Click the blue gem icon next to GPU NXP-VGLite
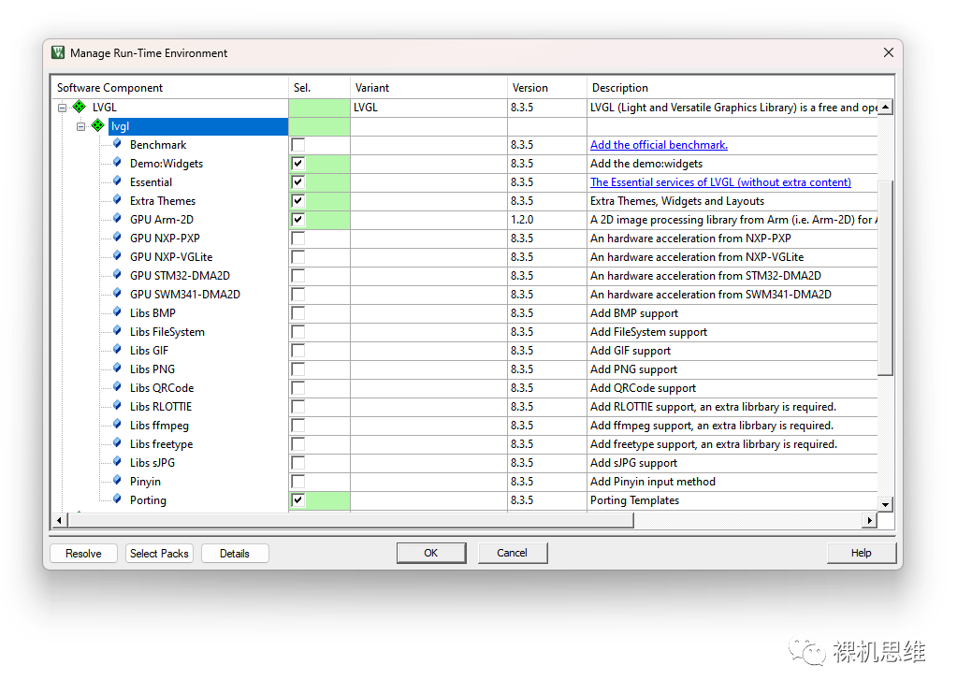This screenshot has width=957, height=694. click(x=117, y=256)
